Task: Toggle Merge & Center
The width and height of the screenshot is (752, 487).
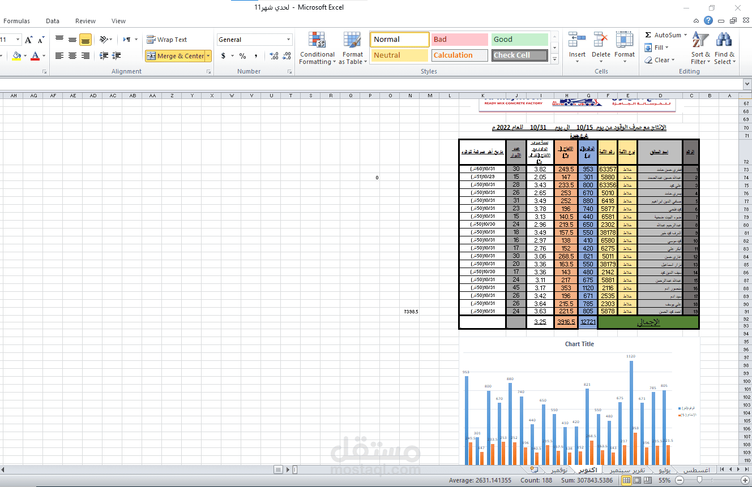Action: point(175,56)
